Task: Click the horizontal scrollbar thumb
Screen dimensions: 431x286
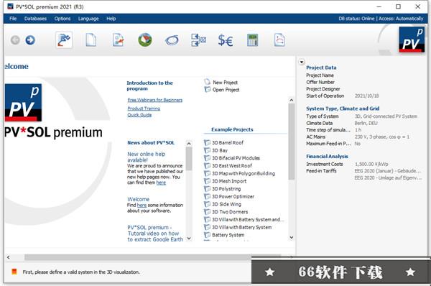Action: (x=152, y=257)
